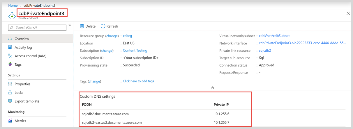Open the Export template page
The width and height of the screenshot is (353, 129).
(27, 101)
